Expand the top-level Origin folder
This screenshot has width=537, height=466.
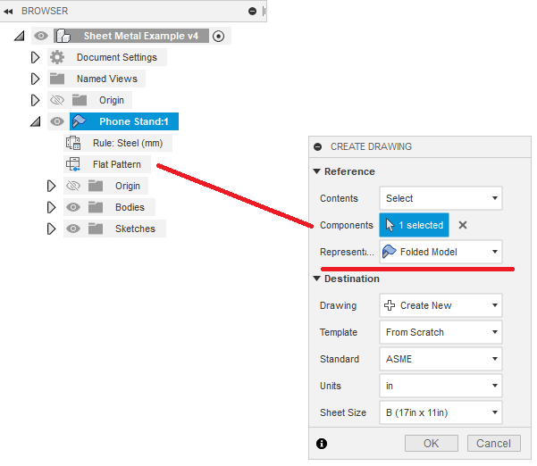pos(35,101)
